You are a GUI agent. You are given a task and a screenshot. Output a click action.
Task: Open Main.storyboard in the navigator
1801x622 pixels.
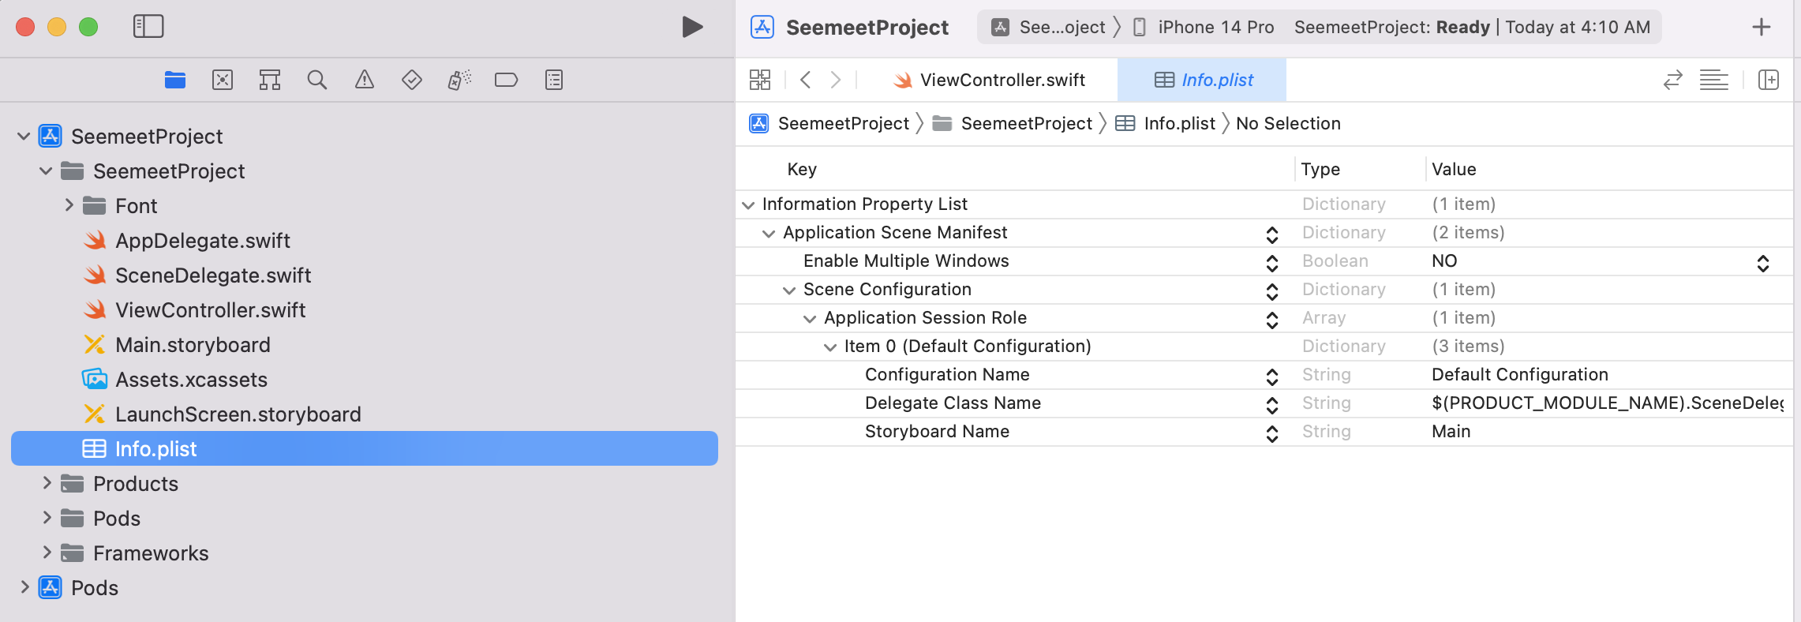pos(193,345)
